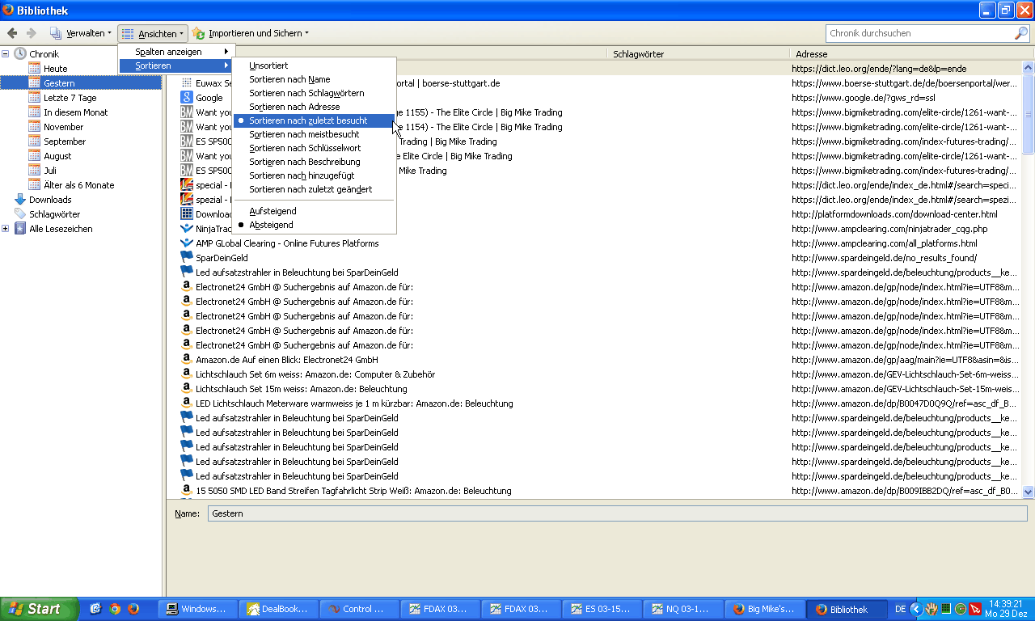Select the 15 5050 SMD LED Band entry

353,491
